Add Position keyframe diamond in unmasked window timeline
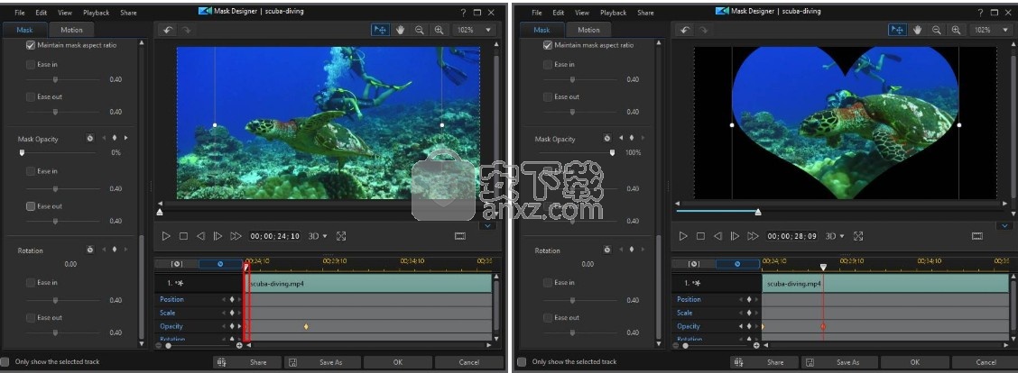 [x=232, y=300]
